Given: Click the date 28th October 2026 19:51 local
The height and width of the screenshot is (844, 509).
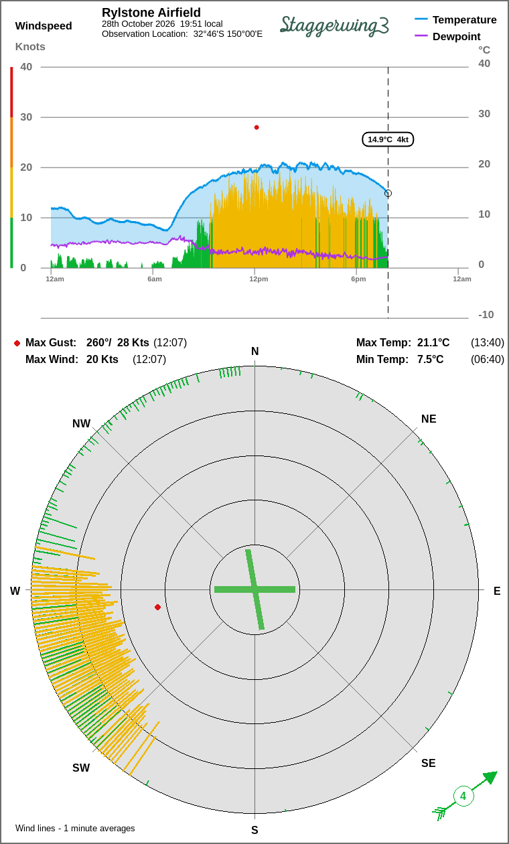Looking at the screenshot, I should [x=162, y=23].
